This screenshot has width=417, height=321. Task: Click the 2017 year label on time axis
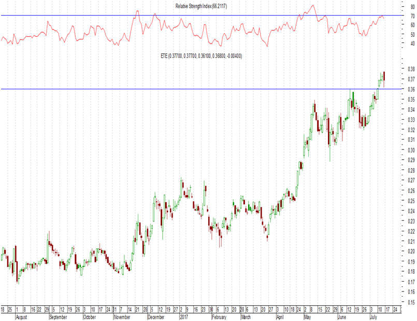[184, 317]
